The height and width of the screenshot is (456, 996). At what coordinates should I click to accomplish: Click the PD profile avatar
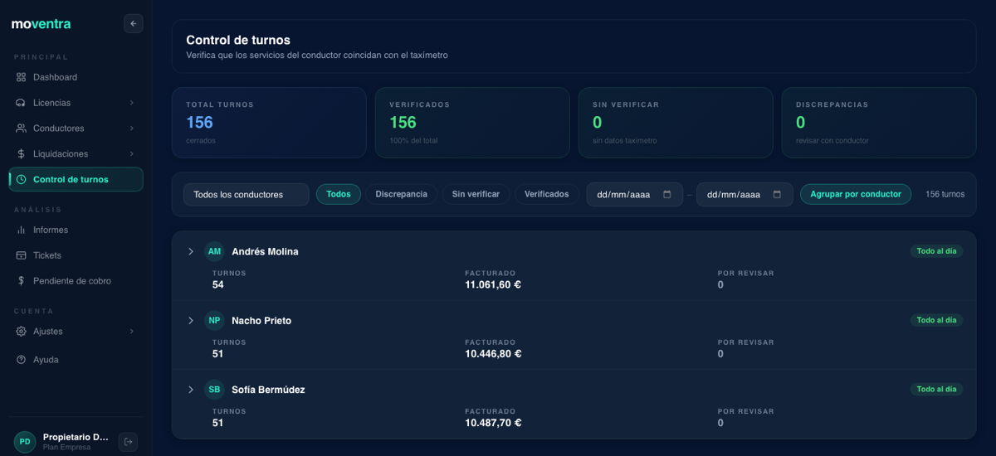coord(25,442)
